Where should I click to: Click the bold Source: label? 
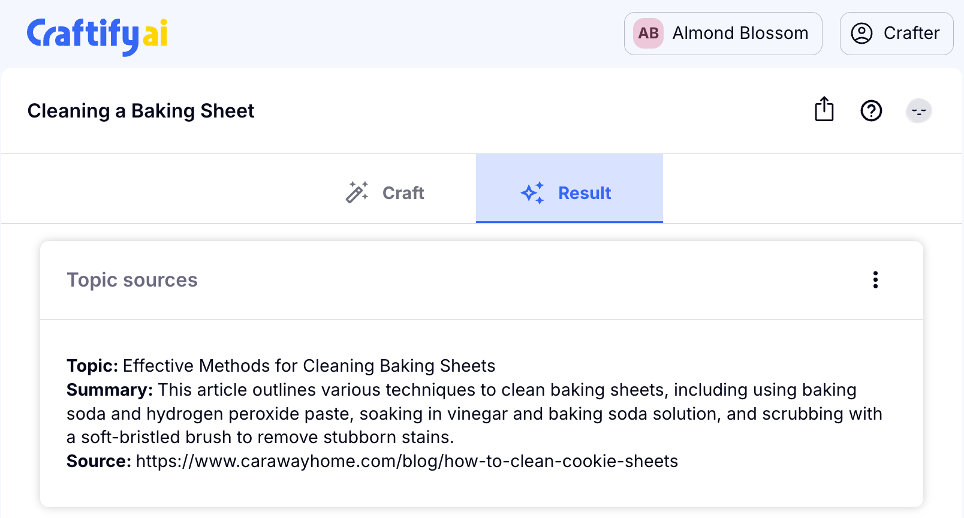tap(98, 461)
